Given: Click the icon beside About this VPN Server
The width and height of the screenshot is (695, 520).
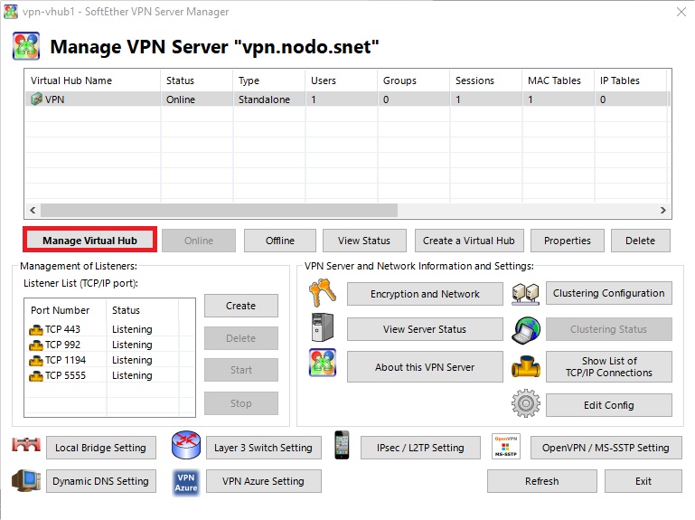Looking at the screenshot, I should coord(323,363).
